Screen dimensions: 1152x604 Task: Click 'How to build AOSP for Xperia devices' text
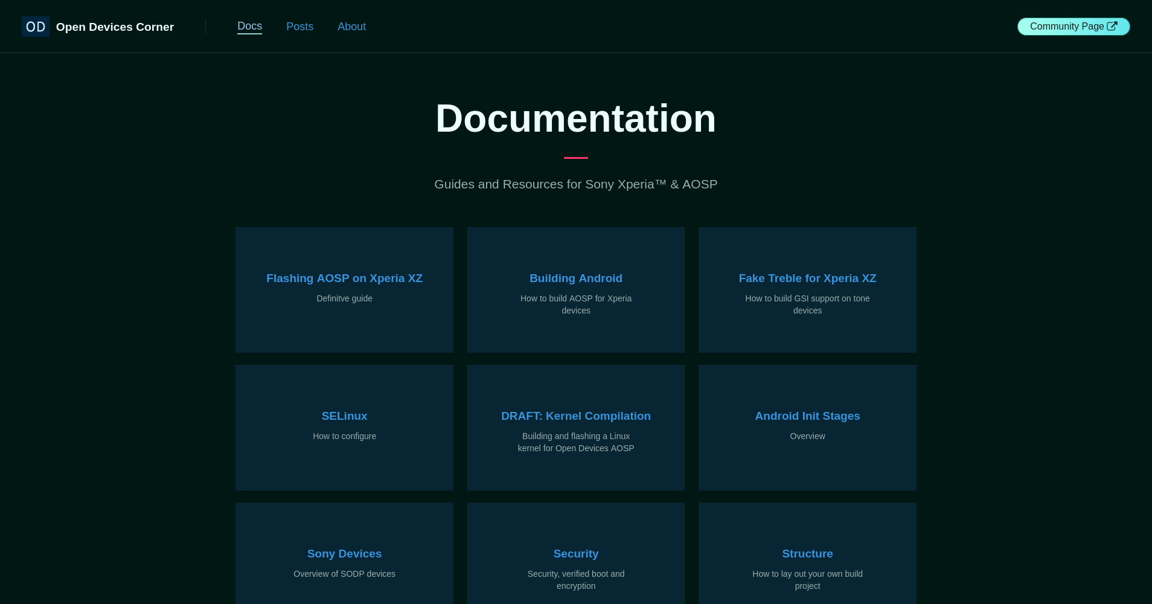(576, 304)
